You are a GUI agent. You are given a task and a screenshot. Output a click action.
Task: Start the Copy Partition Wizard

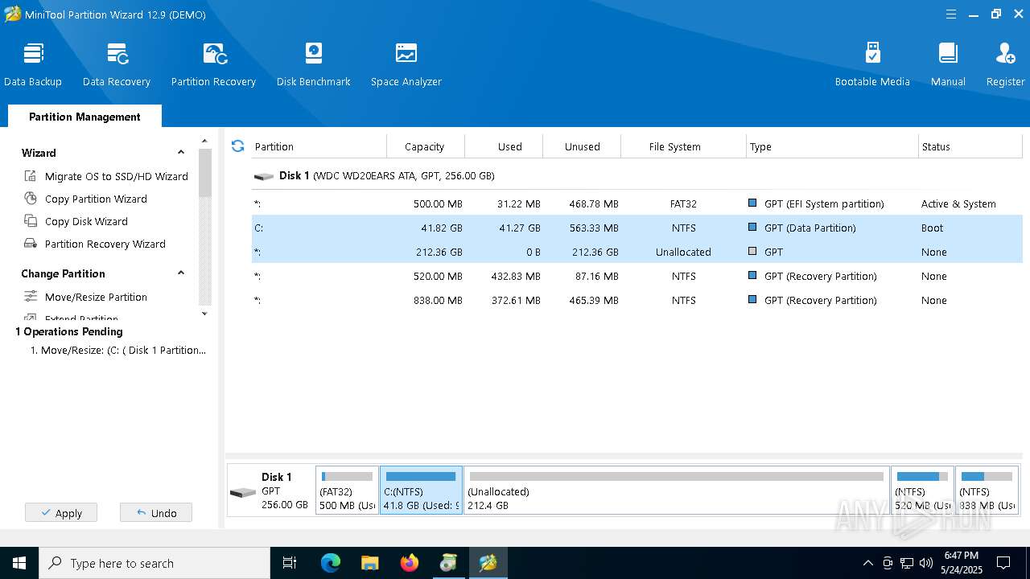tap(96, 199)
